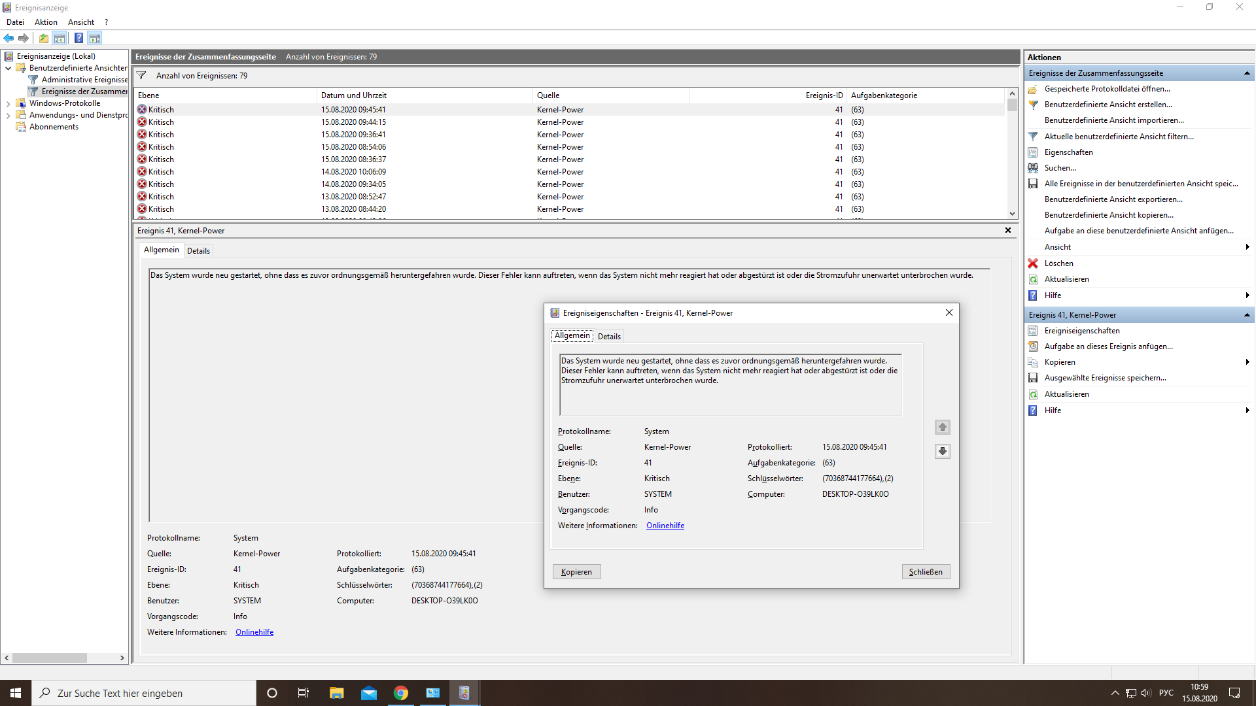This screenshot has width=1256, height=706.
Task: Switch to Details tab in preview pane
Action: tap(198, 251)
